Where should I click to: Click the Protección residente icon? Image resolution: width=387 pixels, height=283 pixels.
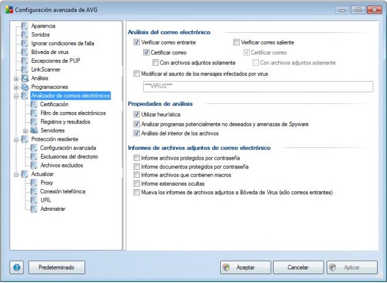(x=25, y=139)
